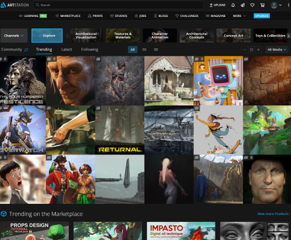Open messages paper plane icon

tap(243, 5)
